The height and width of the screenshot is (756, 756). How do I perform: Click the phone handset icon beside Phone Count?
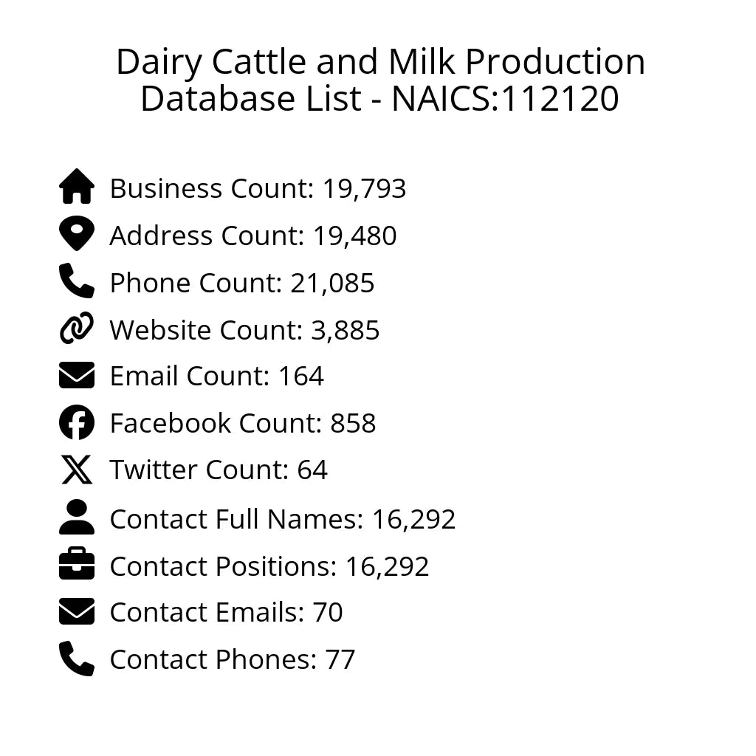(77, 281)
